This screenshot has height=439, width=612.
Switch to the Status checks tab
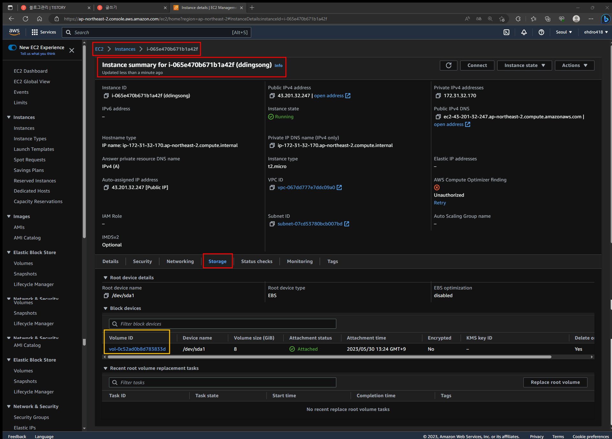point(257,261)
